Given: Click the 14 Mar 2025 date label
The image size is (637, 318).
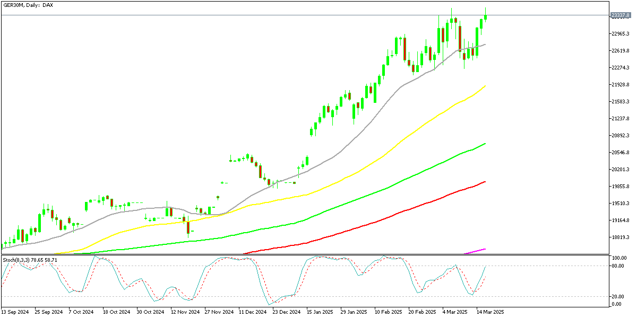Looking at the screenshot, I should [489, 312].
